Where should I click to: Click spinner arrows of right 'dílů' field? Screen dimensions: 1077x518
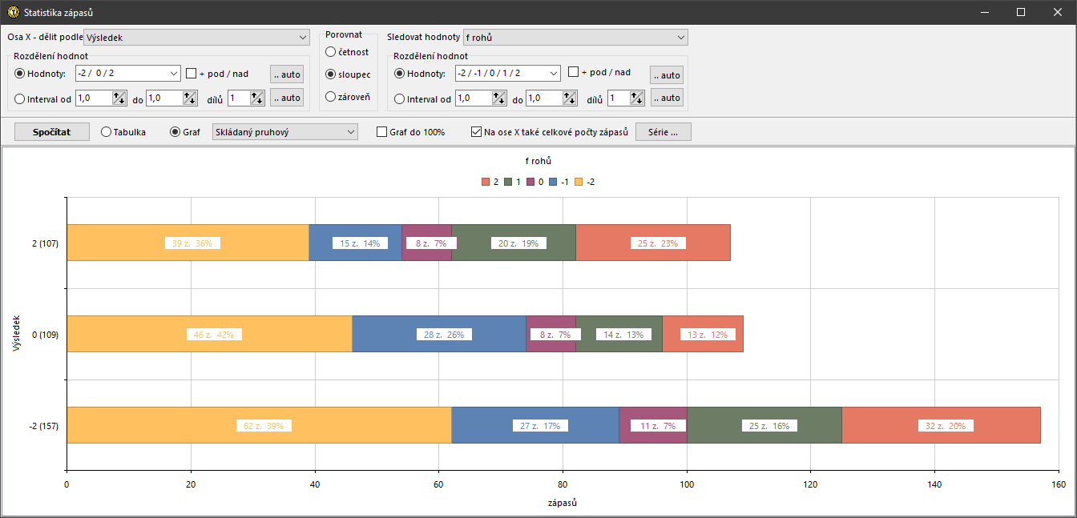point(637,98)
